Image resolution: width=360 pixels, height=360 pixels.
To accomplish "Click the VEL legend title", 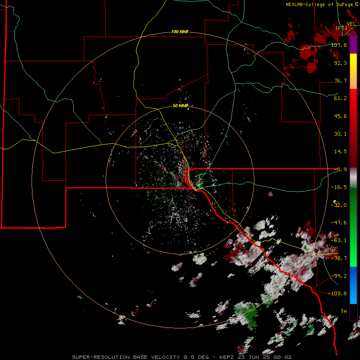I will pyautogui.click(x=351, y=24).
